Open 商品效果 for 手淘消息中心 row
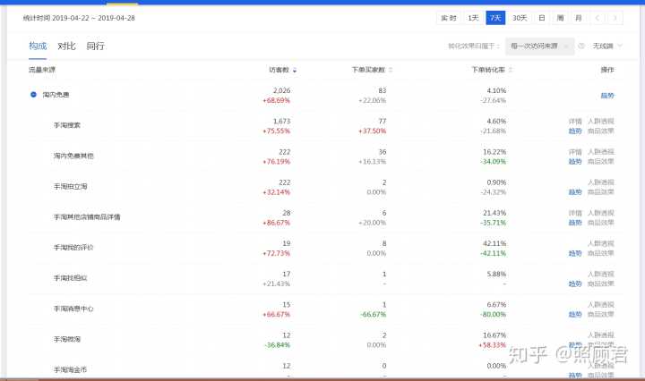 tap(600, 315)
